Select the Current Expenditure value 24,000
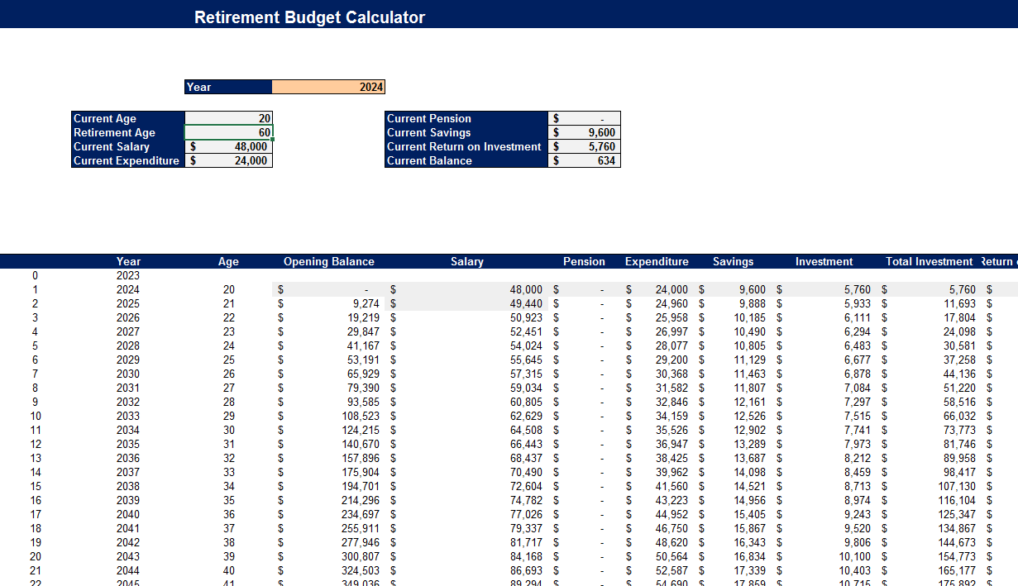 [x=229, y=160]
